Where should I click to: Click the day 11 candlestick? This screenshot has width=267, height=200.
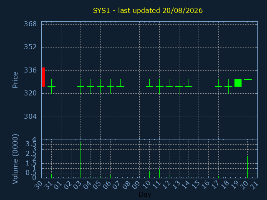coord(159,86)
